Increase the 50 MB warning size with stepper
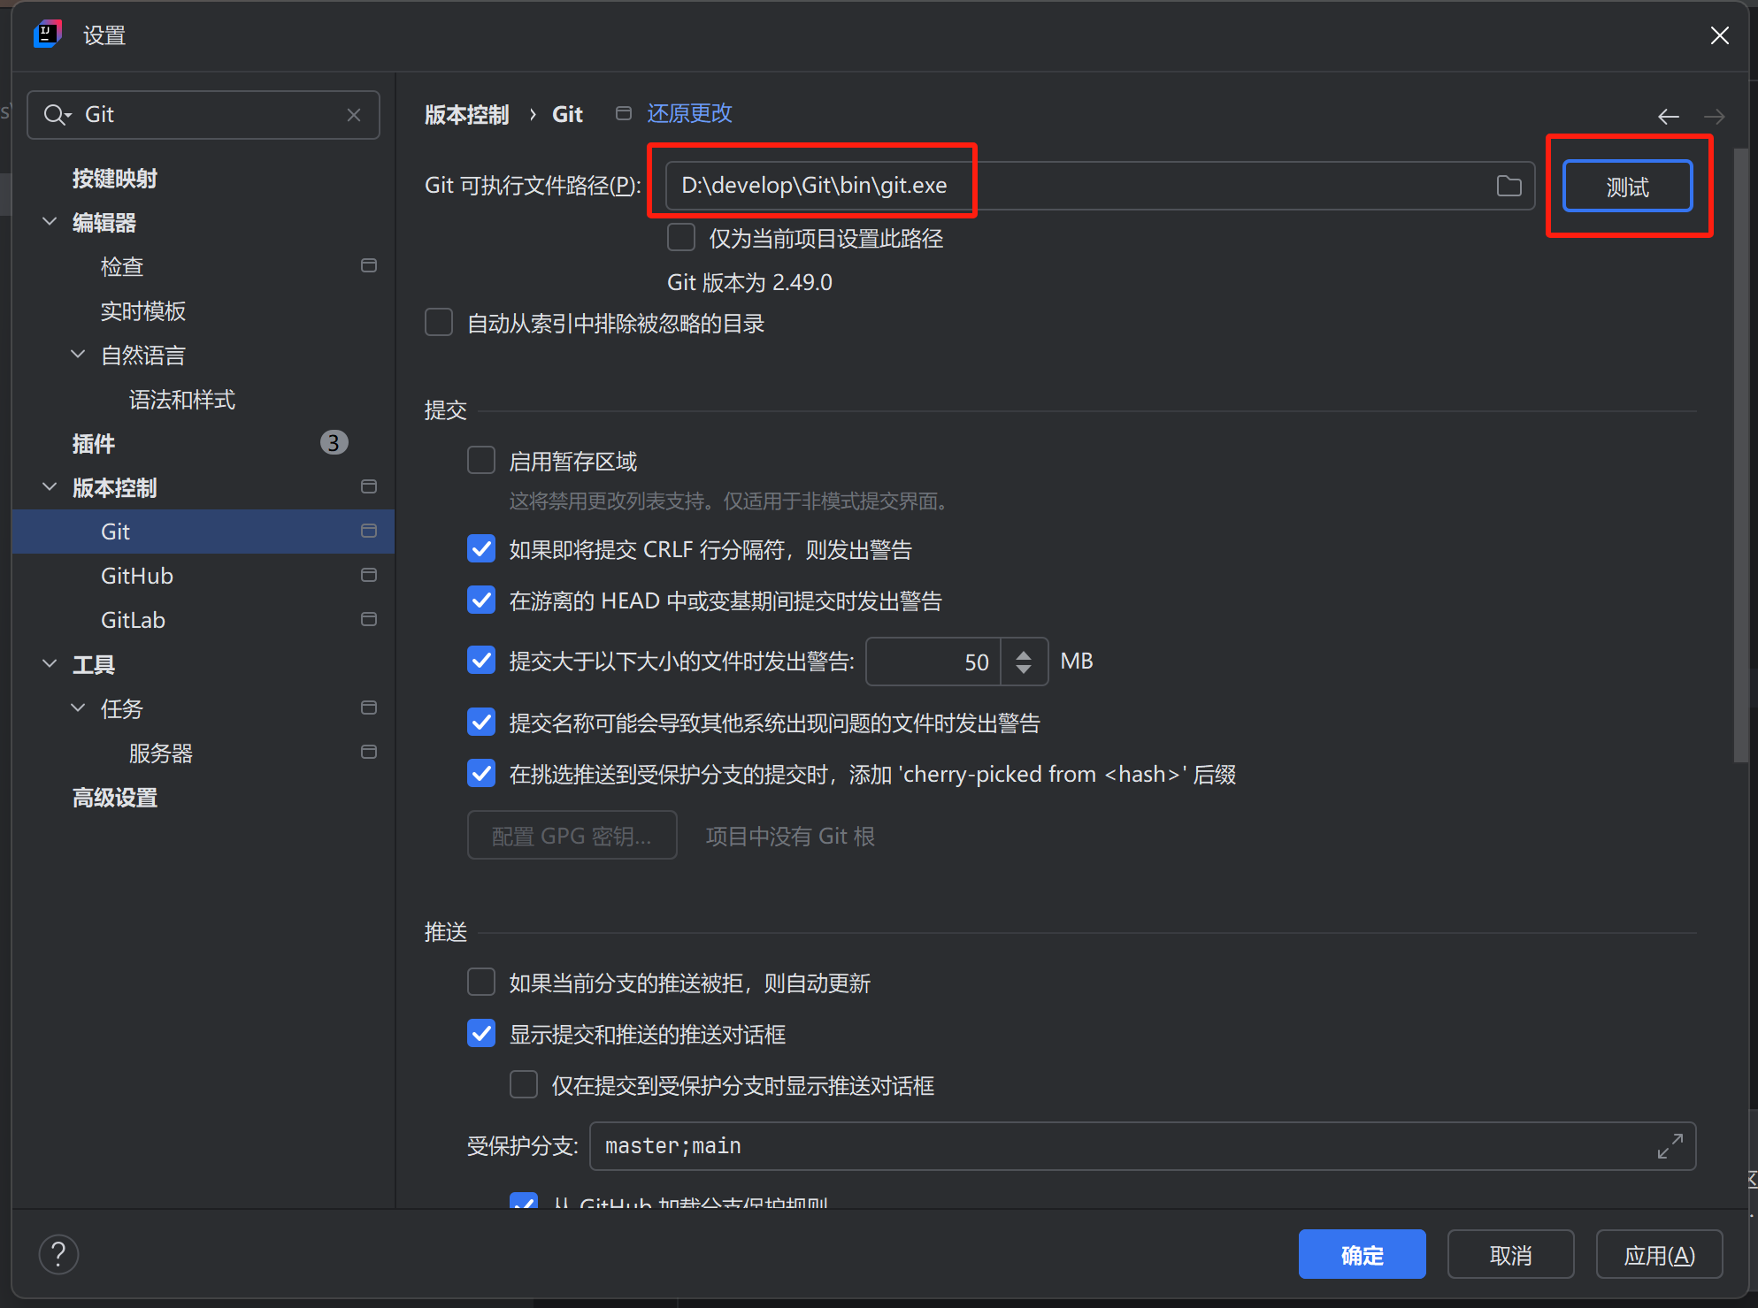 tap(1024, 653)
